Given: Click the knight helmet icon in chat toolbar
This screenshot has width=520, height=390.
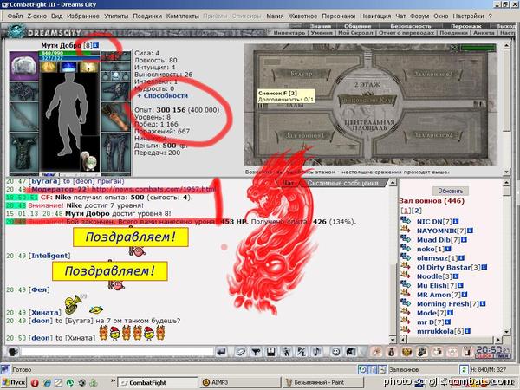Looking at the screenshot, I should click(x=351, y=352).
